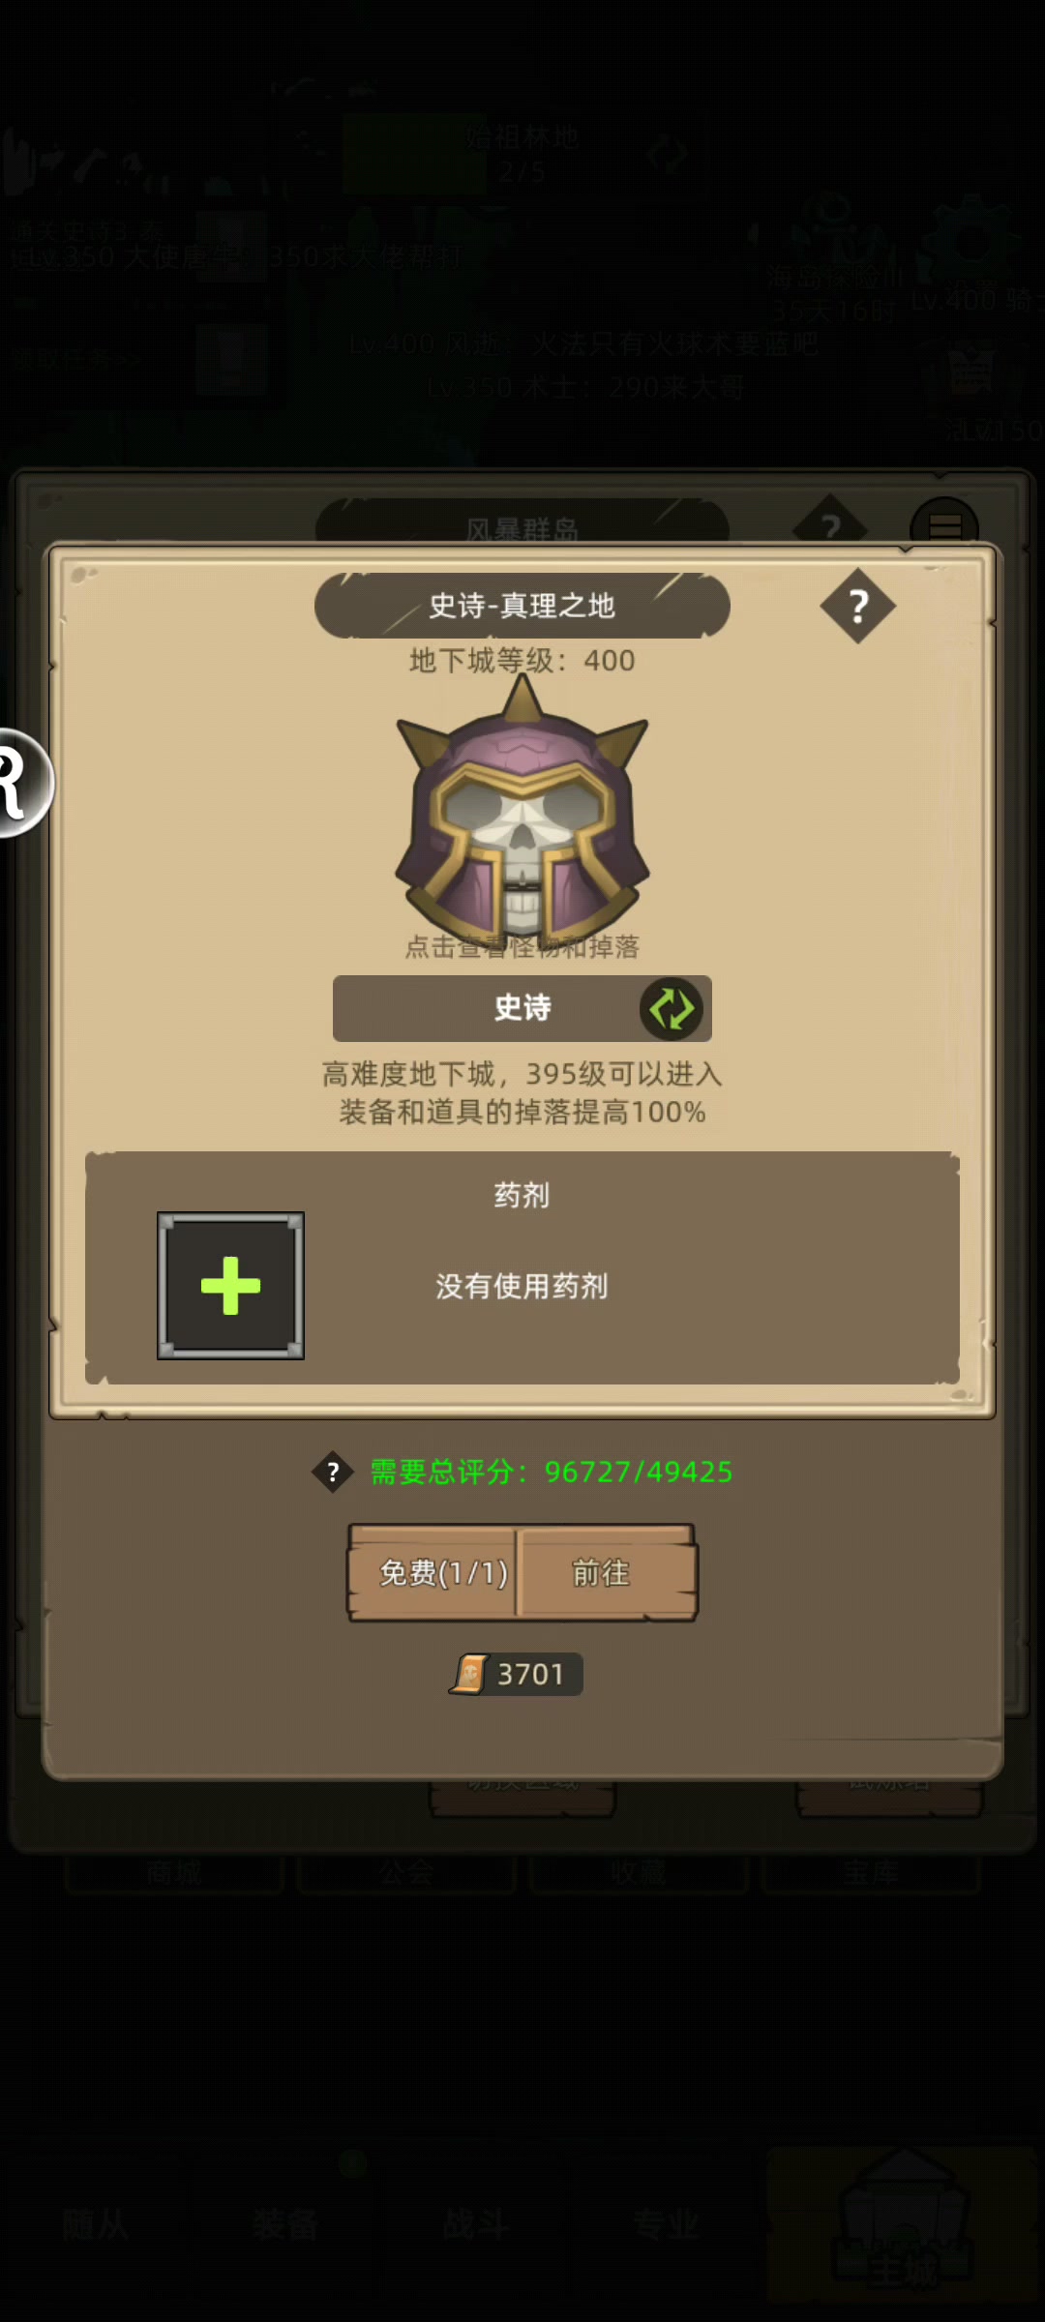Open the 专业 bottom tab
The image size is (1045, 2322).
[x=666, y=2224]
